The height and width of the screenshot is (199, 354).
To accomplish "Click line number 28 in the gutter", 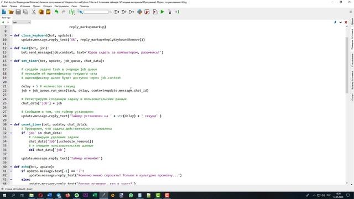I will click(5, 116).
